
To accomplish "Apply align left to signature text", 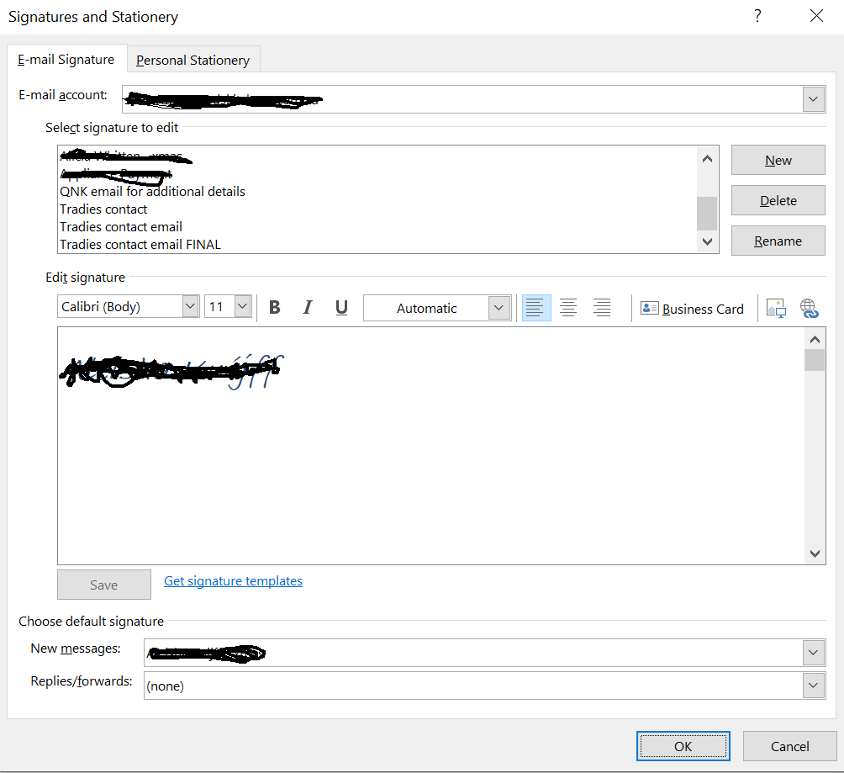I will tap(536, 308).
